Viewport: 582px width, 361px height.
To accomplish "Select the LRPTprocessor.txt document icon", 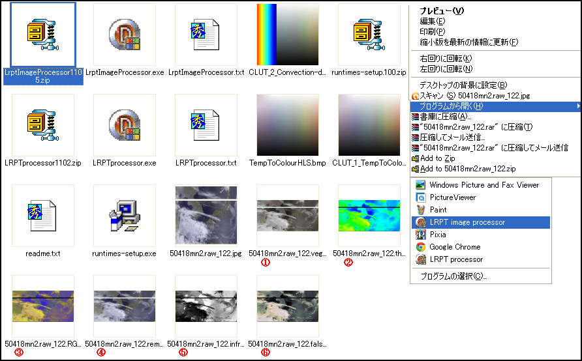I will coord(206,125).
